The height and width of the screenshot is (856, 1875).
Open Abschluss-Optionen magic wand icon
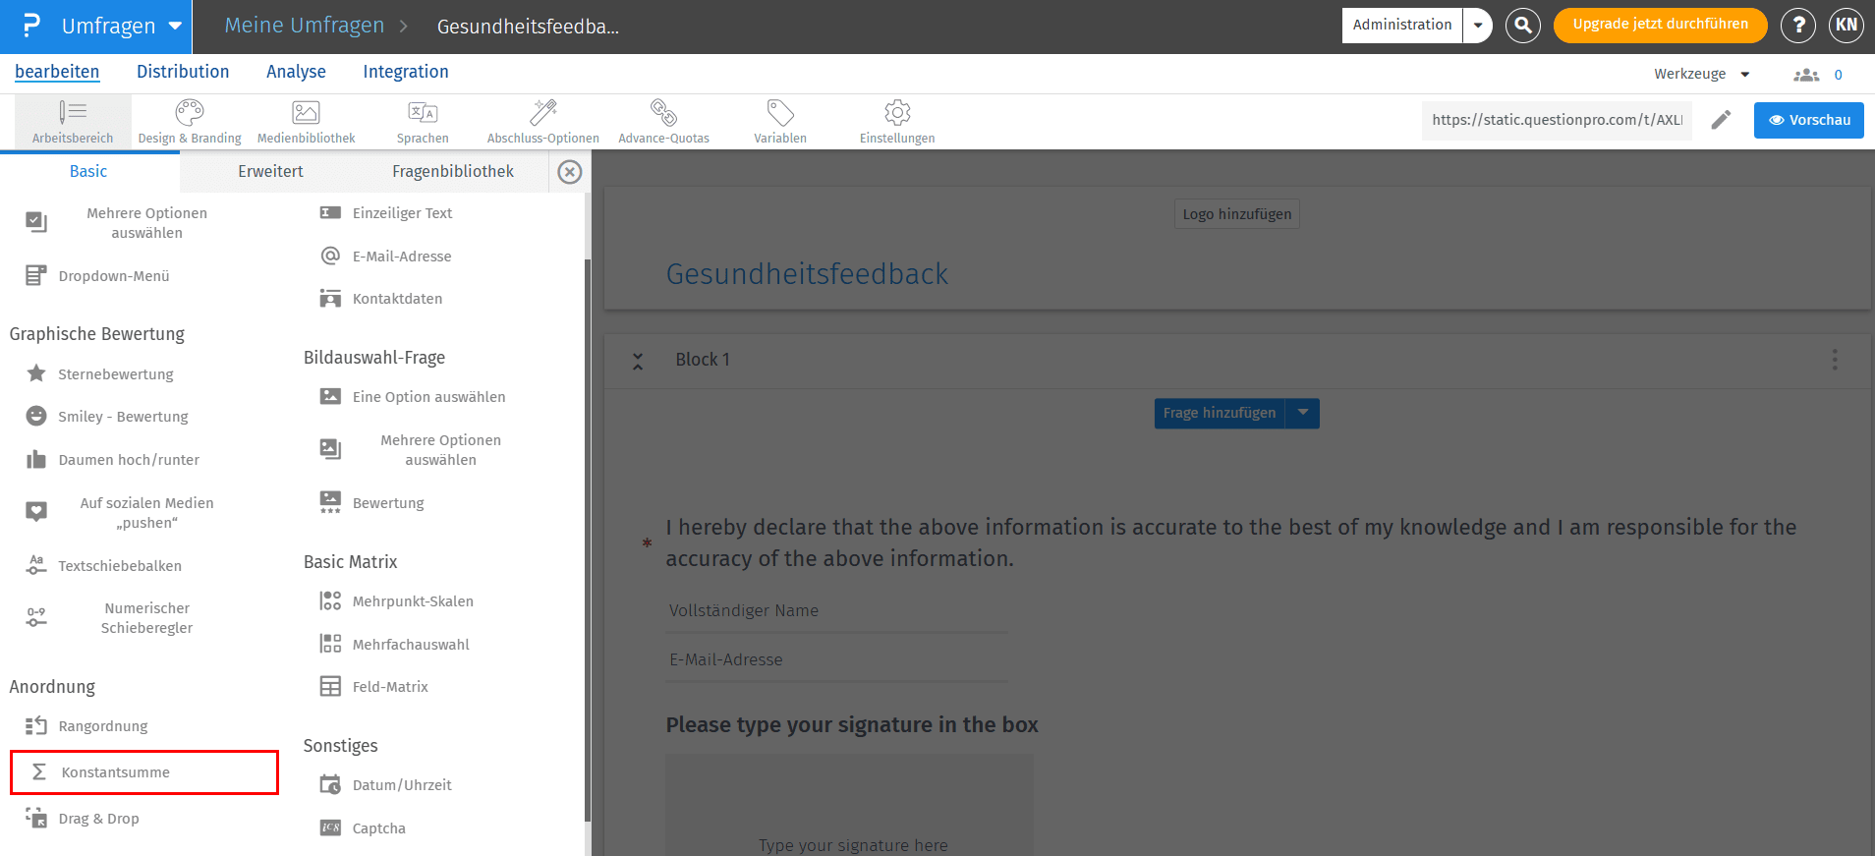tap(542, 113)
